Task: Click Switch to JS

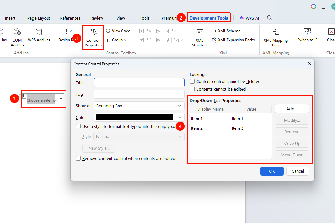Action: 307,35
